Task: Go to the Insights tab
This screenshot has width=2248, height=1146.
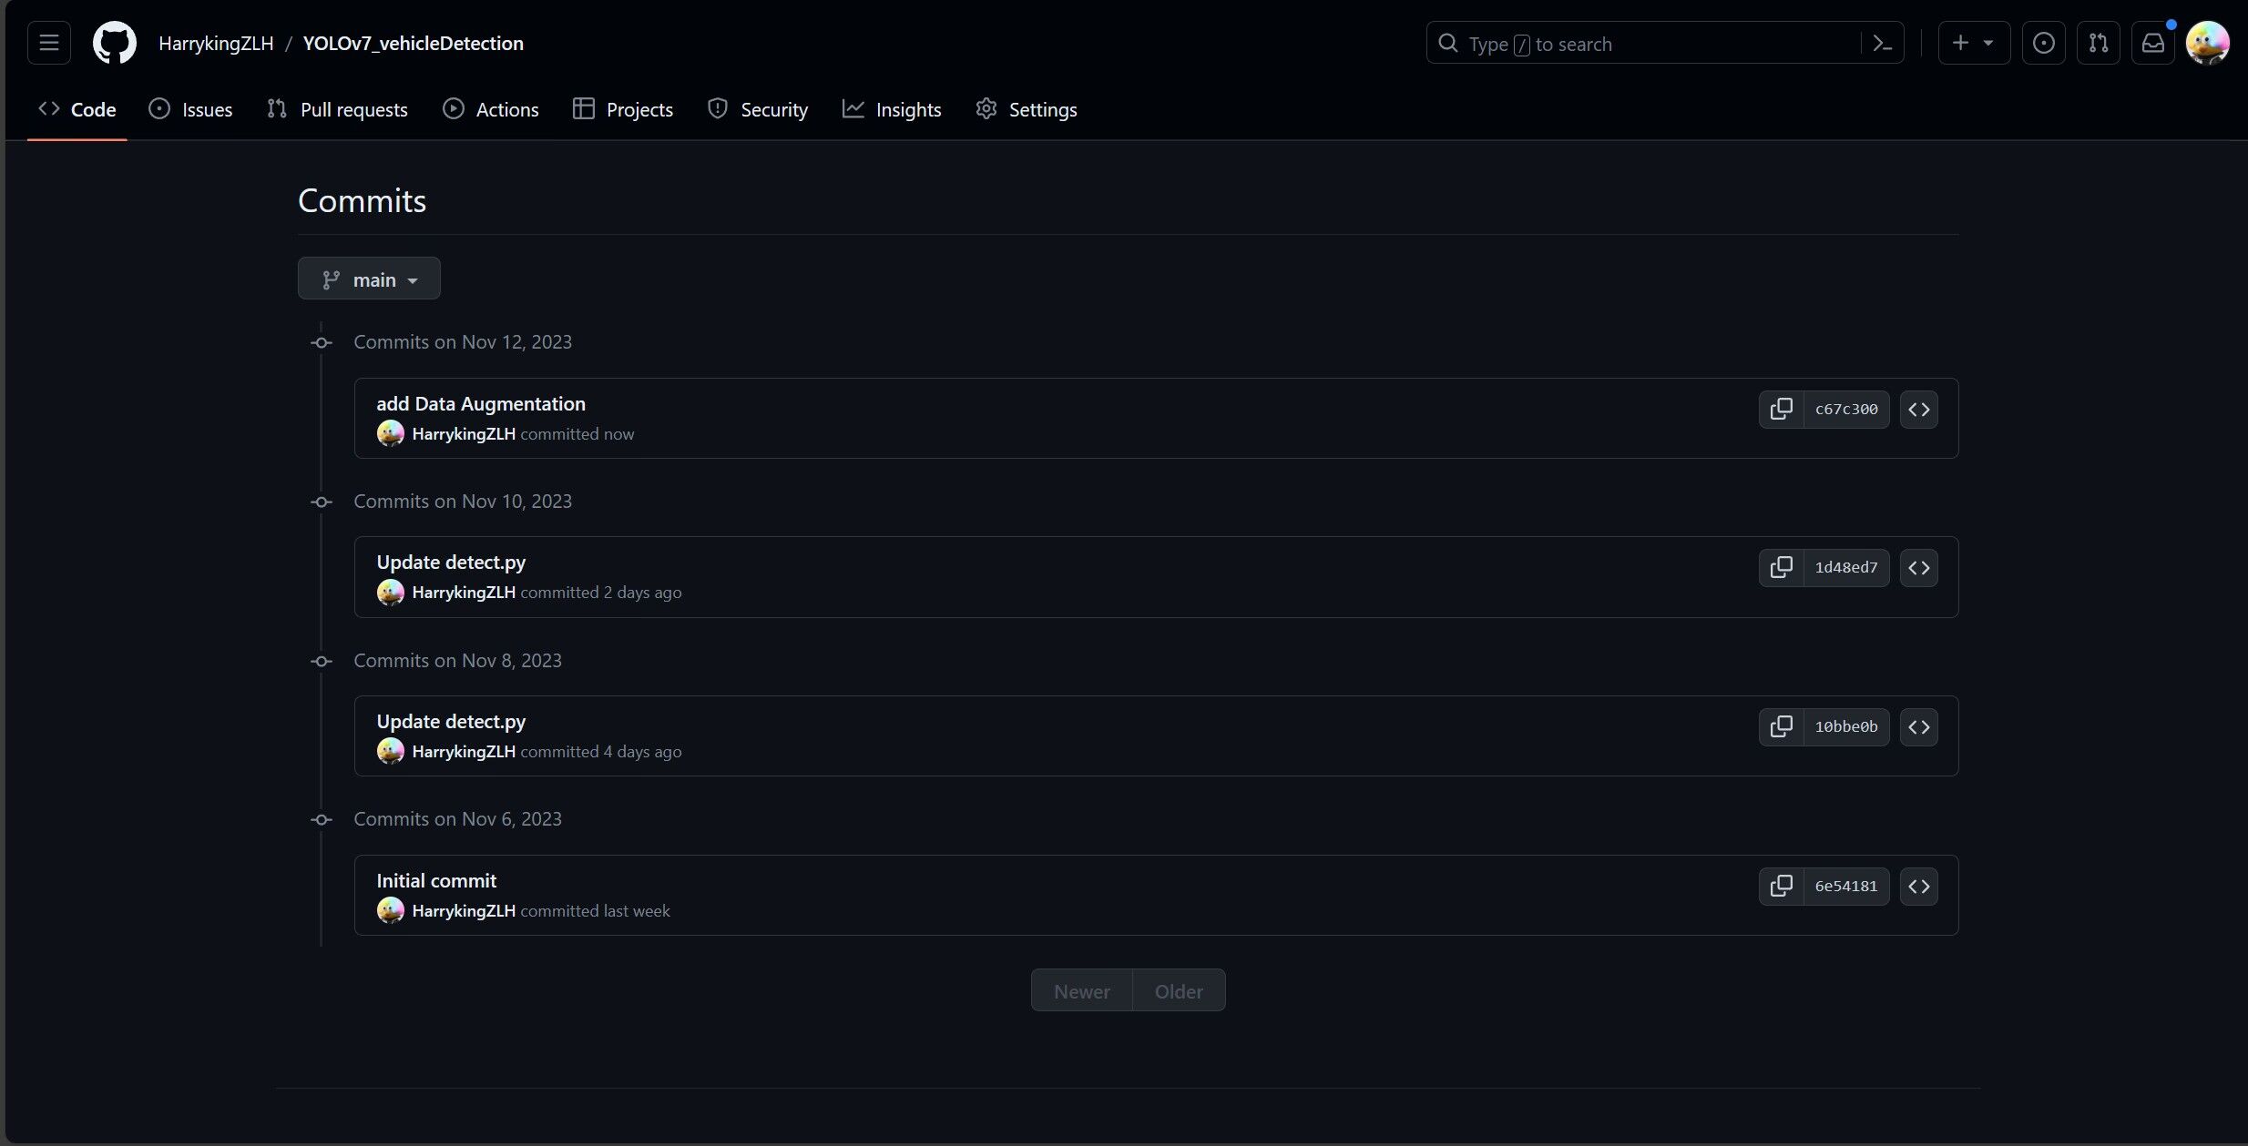Action: (892, 109)
